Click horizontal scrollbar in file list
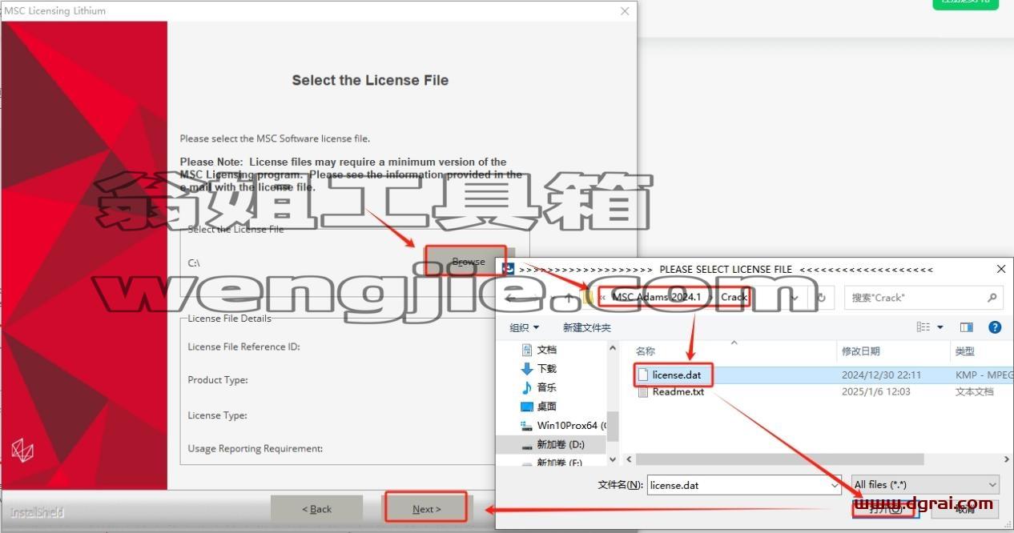The height and width of the screenshot is (533, 1014). (779, 459)
